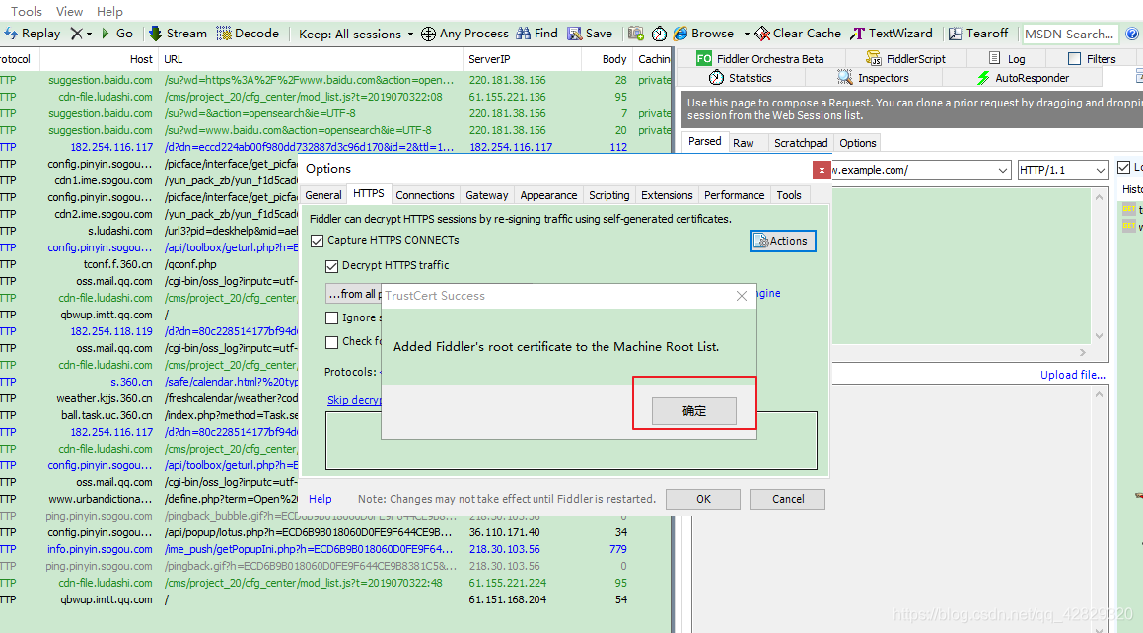Open the FiddlerScript tab
This screenshot has height=633, width=1143.
[x=905, y=59]
